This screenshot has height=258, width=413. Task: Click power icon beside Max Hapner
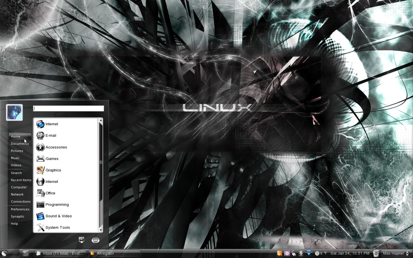(407, 253)
